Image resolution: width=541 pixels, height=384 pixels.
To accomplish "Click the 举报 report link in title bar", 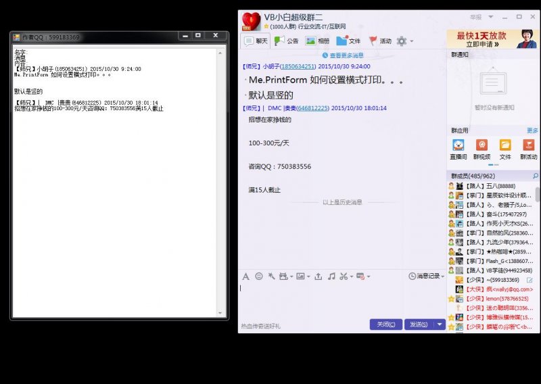I will point(475,17).
